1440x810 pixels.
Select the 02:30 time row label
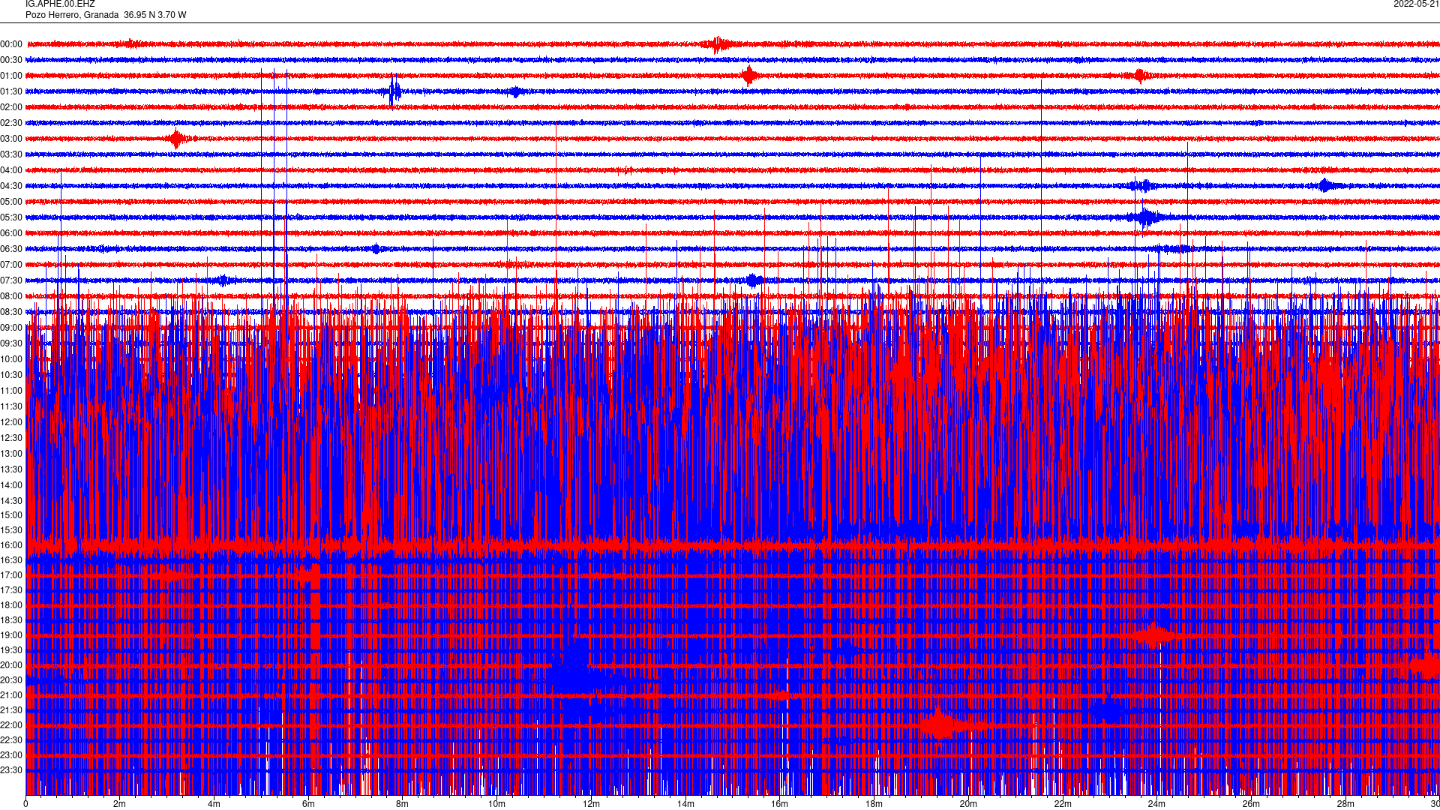coord(11,123)
